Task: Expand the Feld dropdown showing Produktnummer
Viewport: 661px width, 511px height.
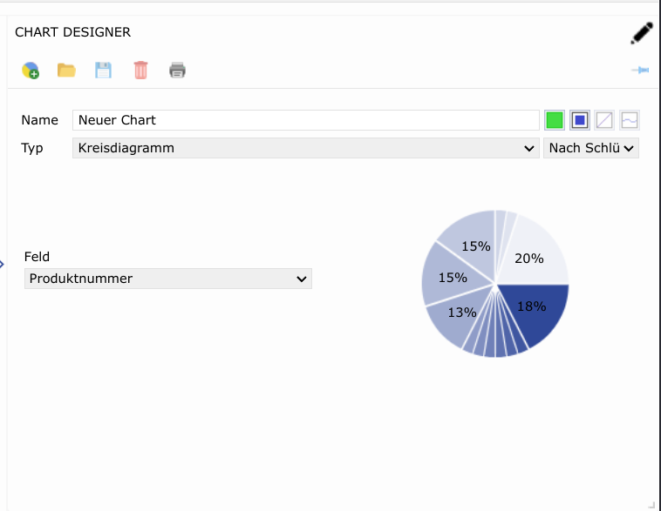Action: 167,279
